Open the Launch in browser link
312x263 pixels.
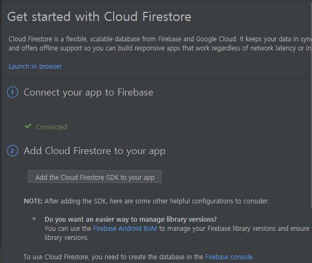pyautogui.click(x=35, y=67)
